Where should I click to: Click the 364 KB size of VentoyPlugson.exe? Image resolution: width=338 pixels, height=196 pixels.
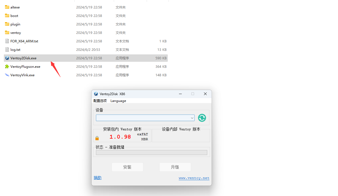[x=161, y=66]
